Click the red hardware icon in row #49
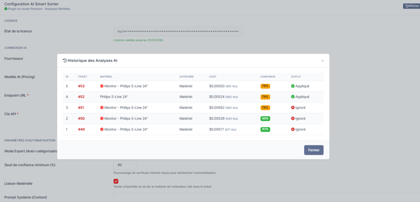 pos(102,129)
